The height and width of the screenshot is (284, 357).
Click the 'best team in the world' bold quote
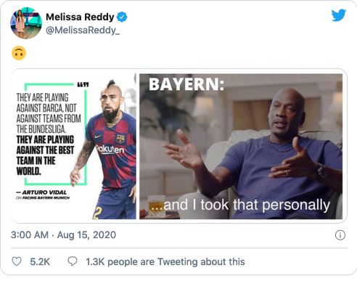click(45, 155)
